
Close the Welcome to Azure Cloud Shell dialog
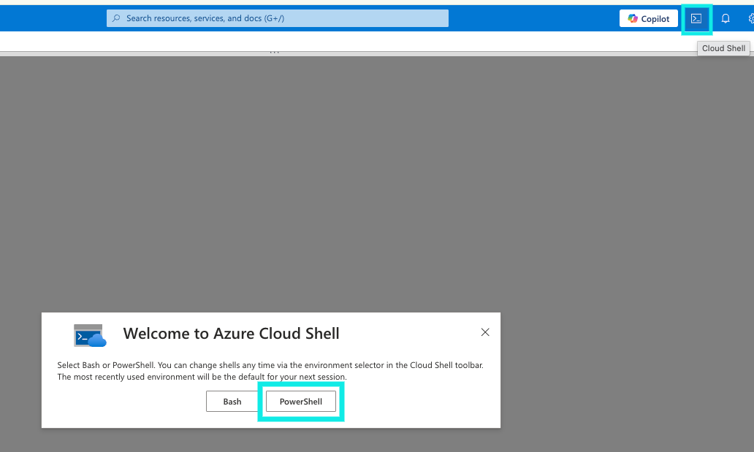coord(484,332)
